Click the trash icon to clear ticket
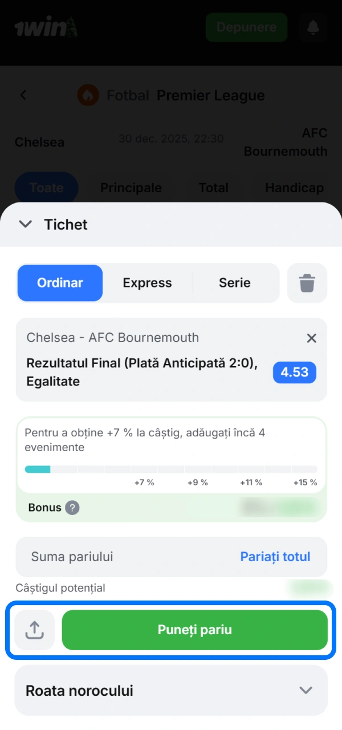Screen dimensions: 342x730 tap(307, 283)
